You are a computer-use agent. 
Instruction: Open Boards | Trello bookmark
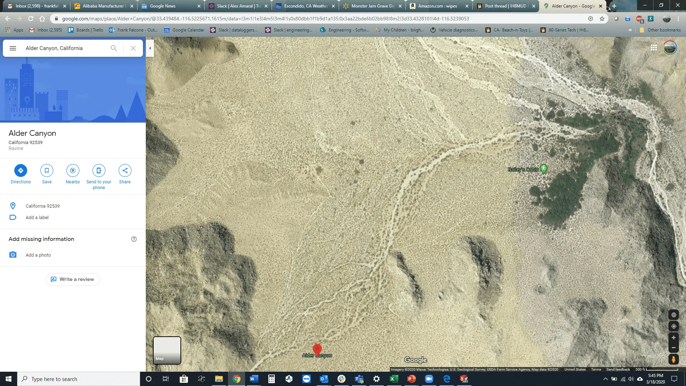pyautogui.click(x=86, y=30)
